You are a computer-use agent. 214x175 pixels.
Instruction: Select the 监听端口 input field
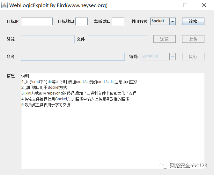click(x=118, y=21)
